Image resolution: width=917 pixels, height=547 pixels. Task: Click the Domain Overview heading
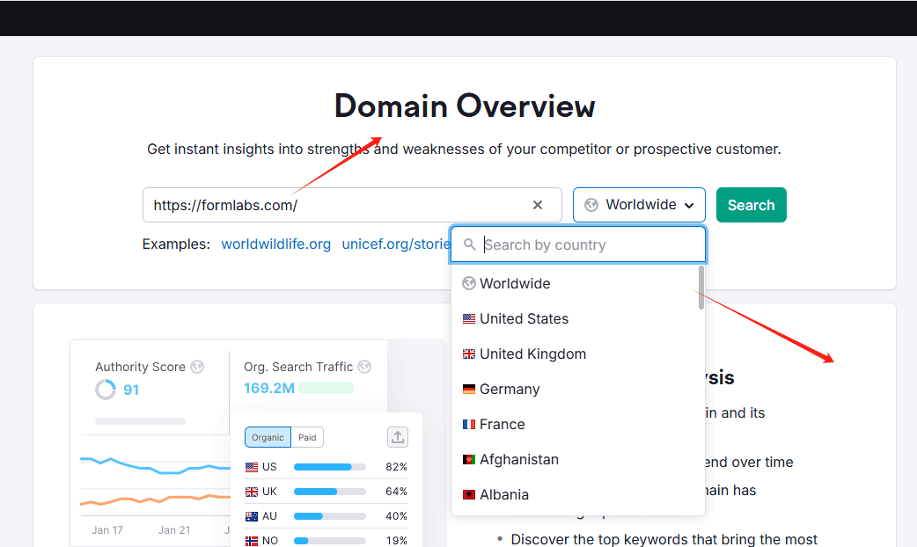click(x=465, y=106)
